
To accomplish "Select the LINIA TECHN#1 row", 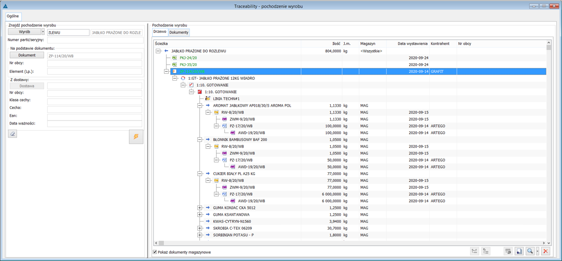I will (350, 99).
